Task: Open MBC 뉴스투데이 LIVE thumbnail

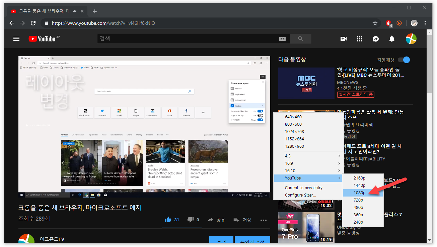Action: 306,83
